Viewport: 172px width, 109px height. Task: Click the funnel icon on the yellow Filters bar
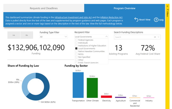pyautogui.click(x=168, y=10)
